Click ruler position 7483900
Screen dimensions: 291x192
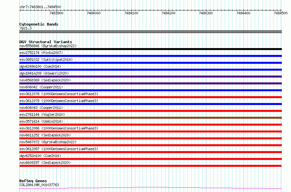(57, 13)
